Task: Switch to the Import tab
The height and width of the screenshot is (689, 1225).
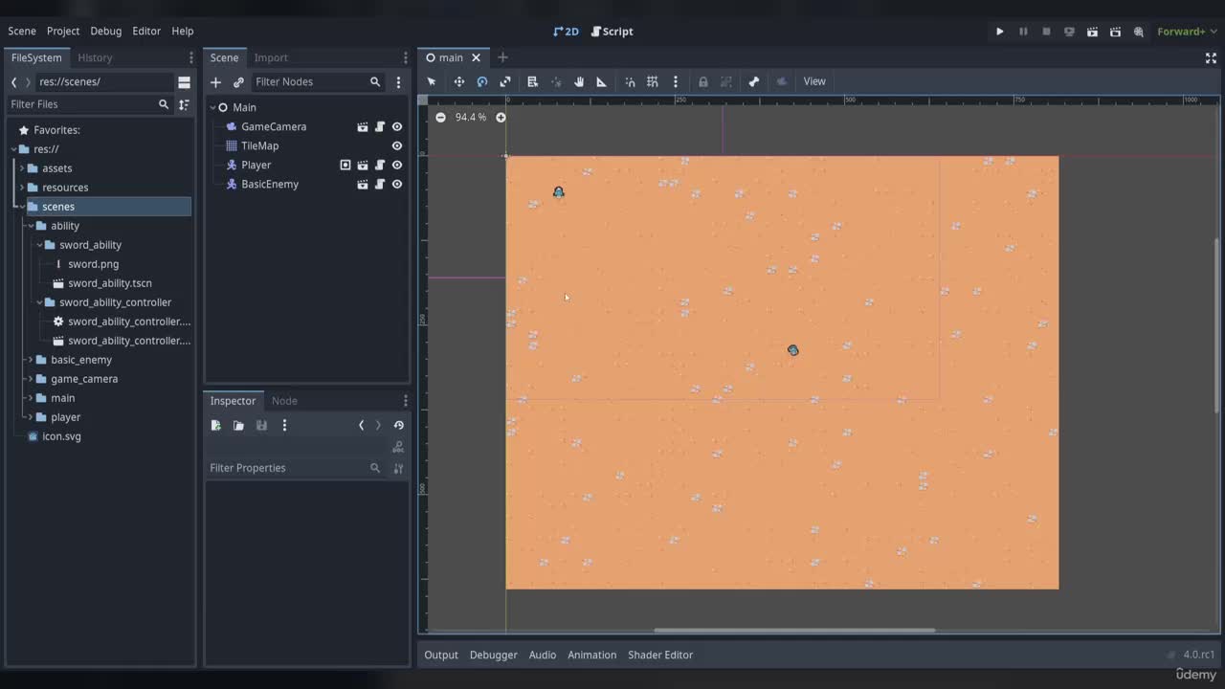Action: 271,57
